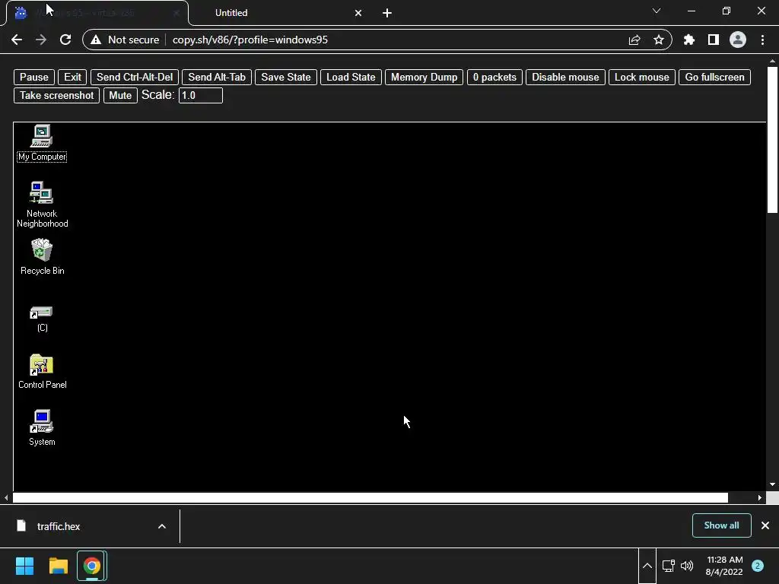Click the address bar URL
This screenshot has width=779, height=584.
250,40
